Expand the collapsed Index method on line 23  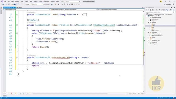tap(17, 15)
